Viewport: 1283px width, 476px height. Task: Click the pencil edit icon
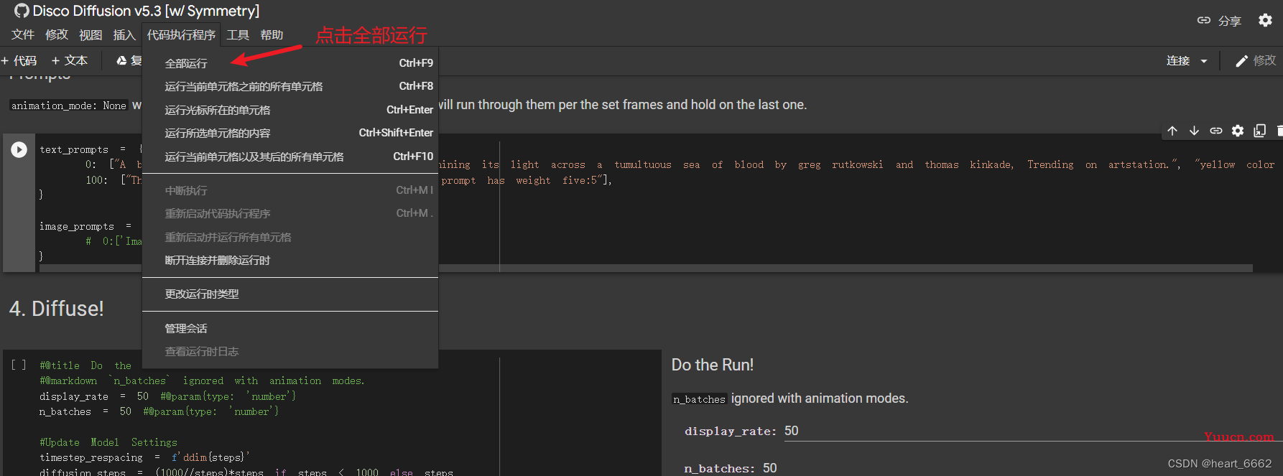[x=1241, y=61]
